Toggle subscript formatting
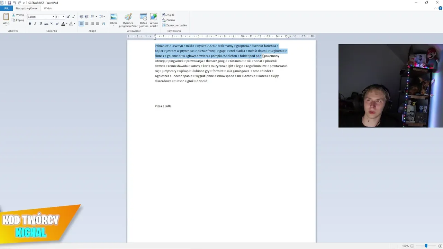 (52, 24)
